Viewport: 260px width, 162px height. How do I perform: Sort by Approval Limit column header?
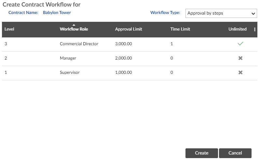tap(129, 29)
